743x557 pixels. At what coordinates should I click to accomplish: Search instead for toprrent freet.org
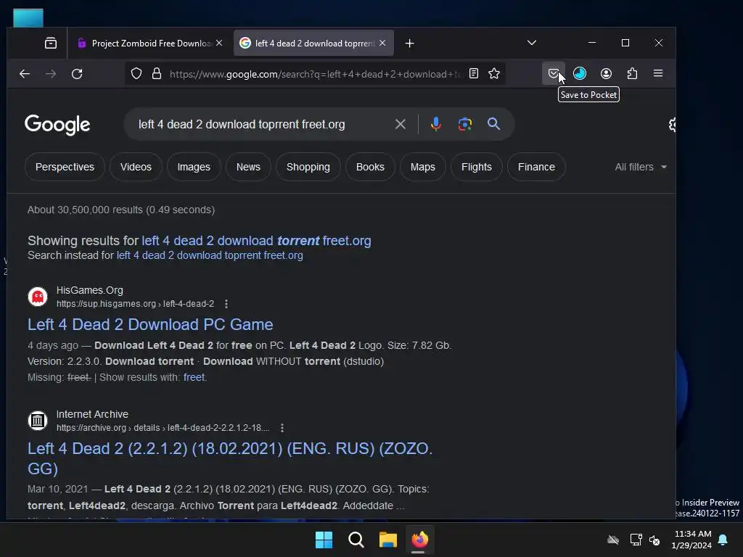210,255
